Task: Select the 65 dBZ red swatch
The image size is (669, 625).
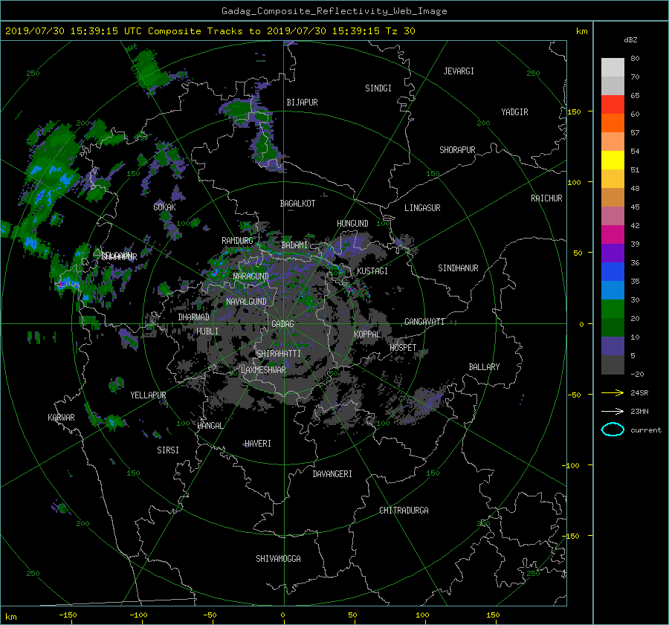Action: (613, 104)
